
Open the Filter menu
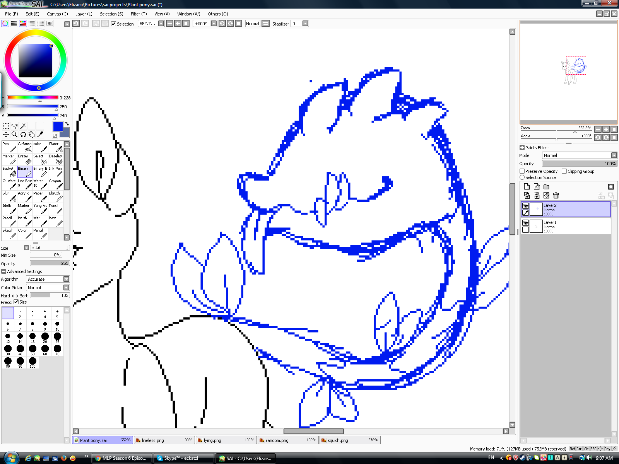point(139,14)
